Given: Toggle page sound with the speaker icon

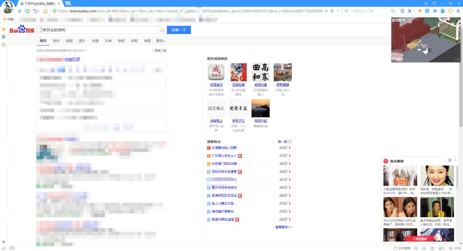Looking at the screenshot, I should [x=424, y=248].
